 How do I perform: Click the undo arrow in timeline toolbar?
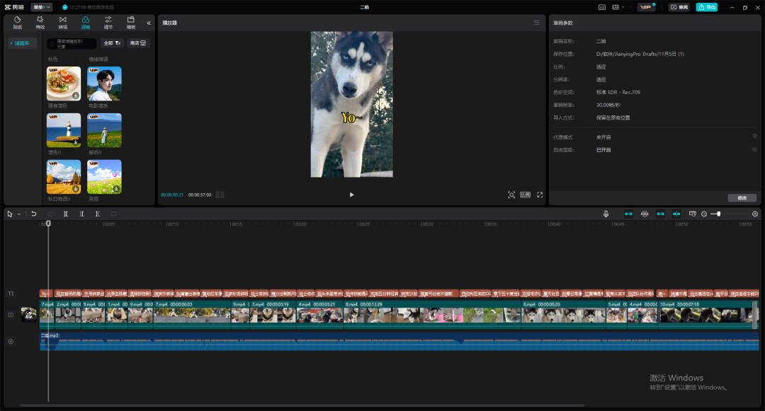coord(33,214)
